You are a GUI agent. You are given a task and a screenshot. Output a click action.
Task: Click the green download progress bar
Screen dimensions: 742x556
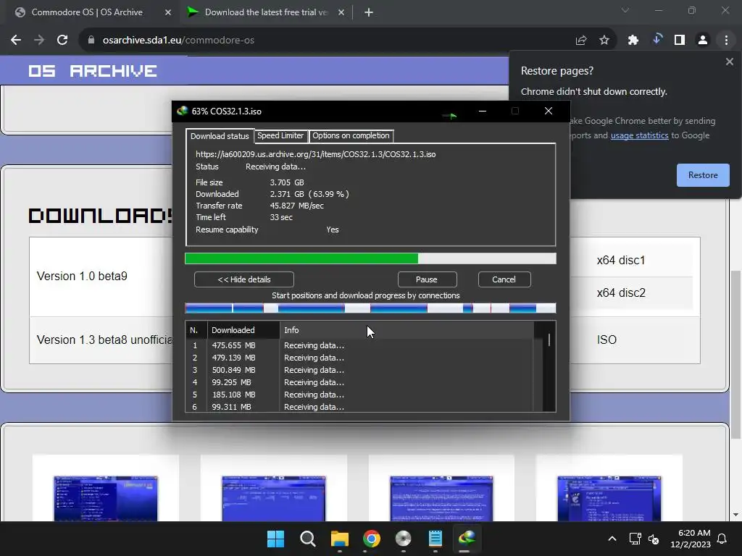370,258
